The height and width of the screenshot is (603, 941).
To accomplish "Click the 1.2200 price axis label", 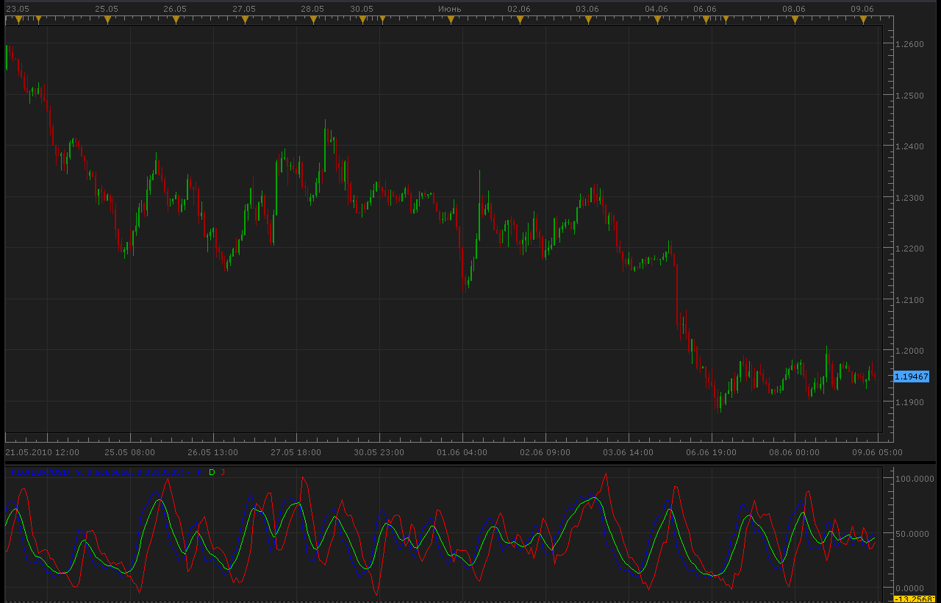I will 909,249.
